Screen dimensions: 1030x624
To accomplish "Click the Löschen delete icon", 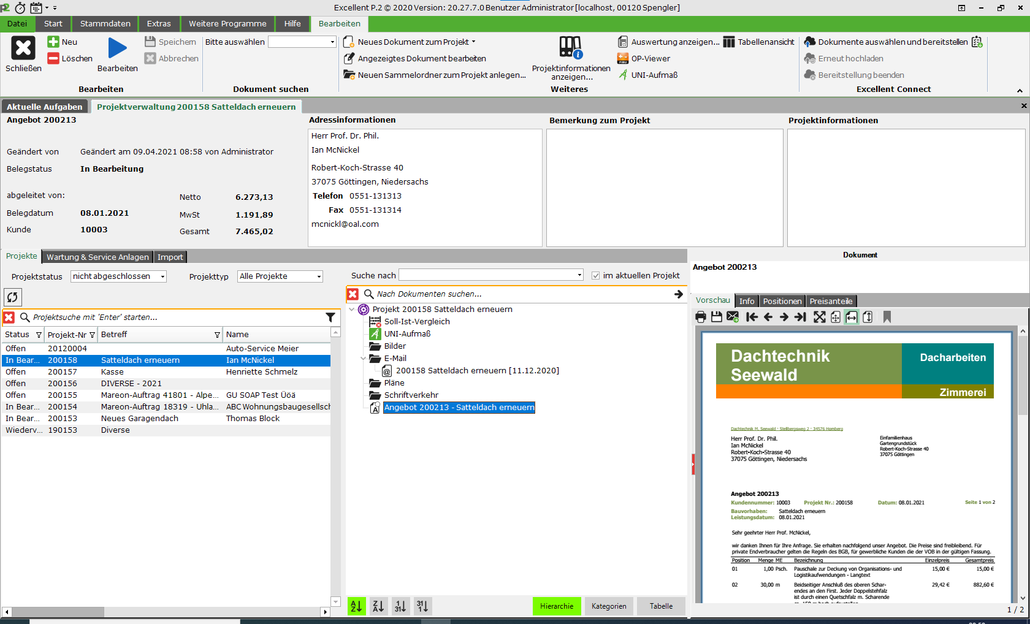I will click(x=53, y=58).
